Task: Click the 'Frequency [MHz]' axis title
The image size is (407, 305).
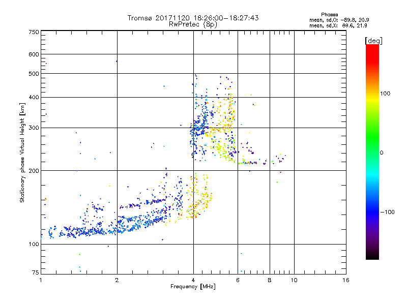Action: (x=193, y=287)
